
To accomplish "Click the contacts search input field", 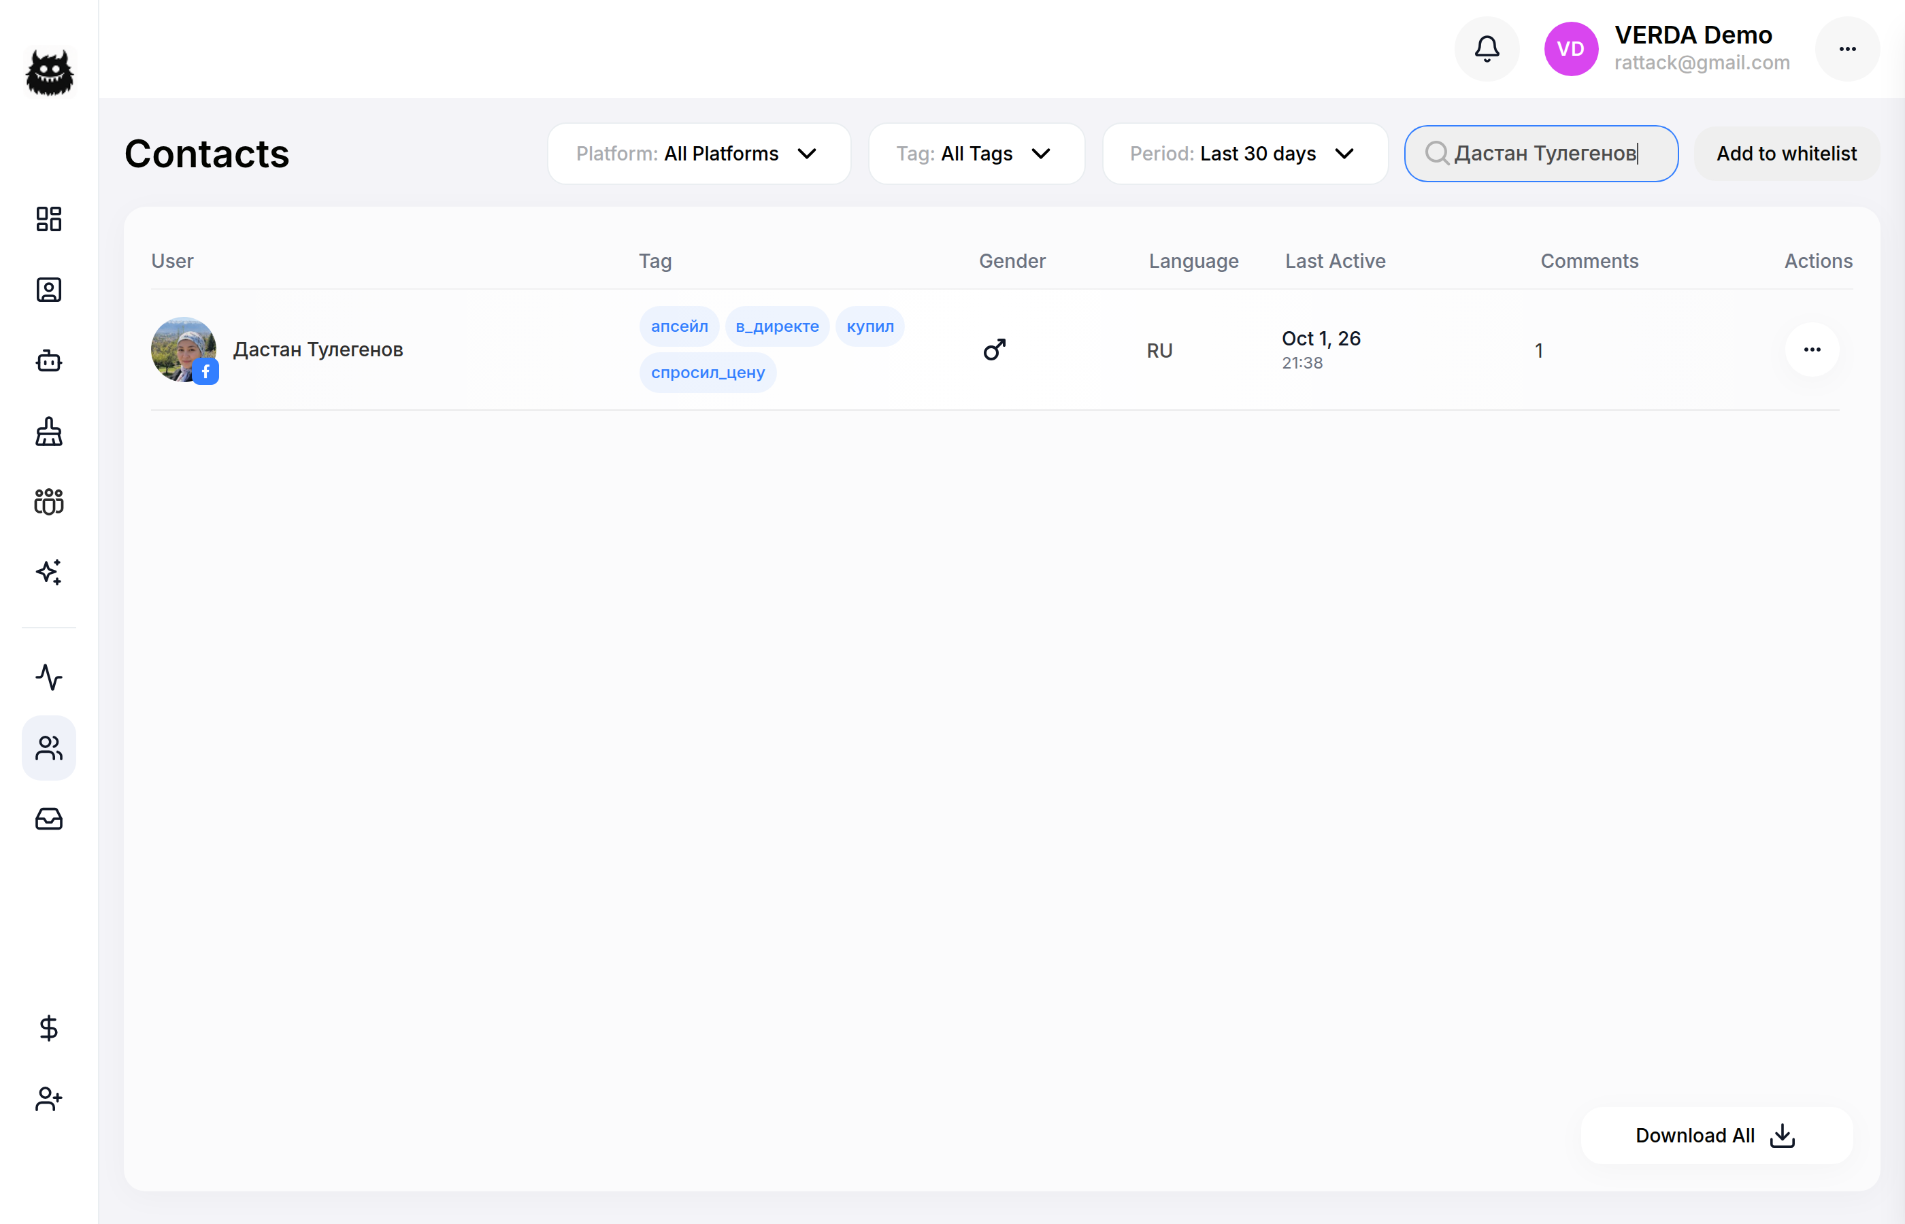I will tap(1541, 154).
